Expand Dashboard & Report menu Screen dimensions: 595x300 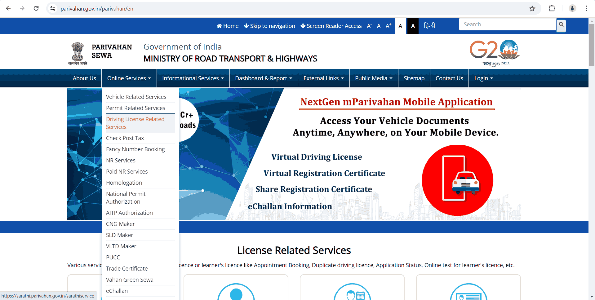pos(264,78)
